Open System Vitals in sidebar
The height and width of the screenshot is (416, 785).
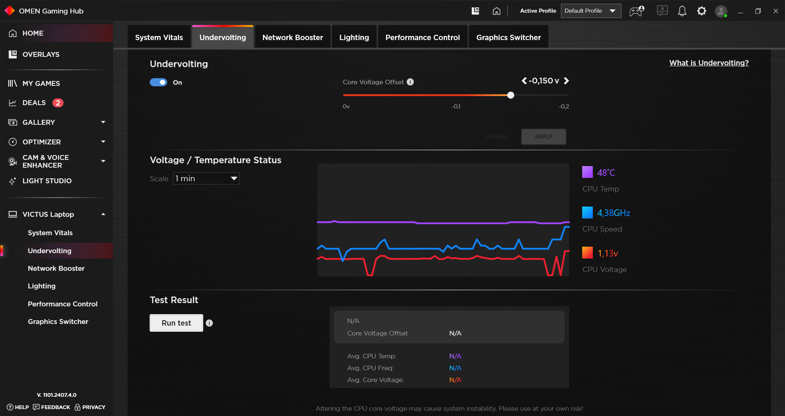50,233
